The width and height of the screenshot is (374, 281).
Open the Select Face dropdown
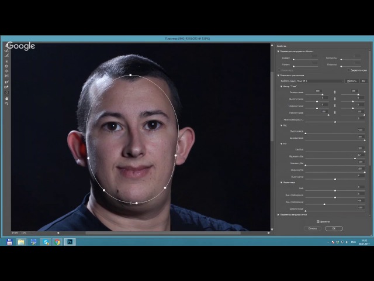320,81
